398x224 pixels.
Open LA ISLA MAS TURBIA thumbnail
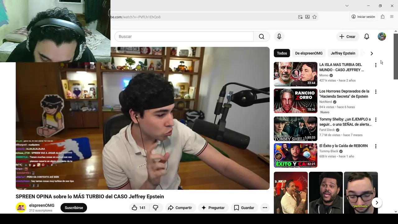click(x=295, y=74)
